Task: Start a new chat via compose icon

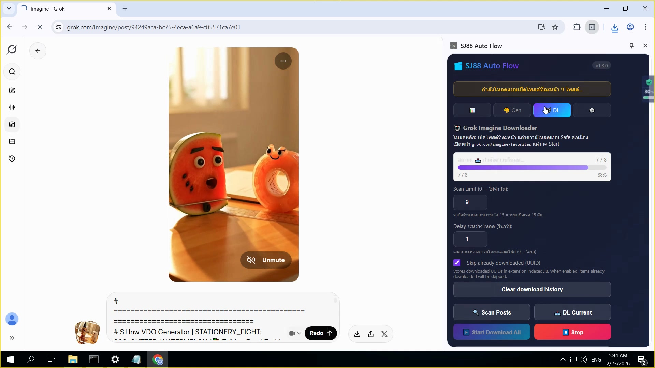Action: point(12,90)
